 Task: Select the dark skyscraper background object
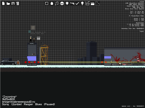tap(91, 53)
